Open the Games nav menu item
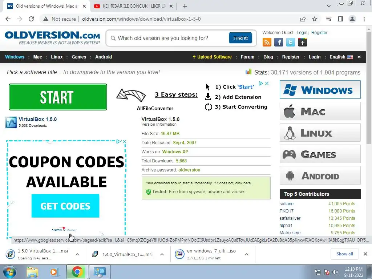 point(79,57)
